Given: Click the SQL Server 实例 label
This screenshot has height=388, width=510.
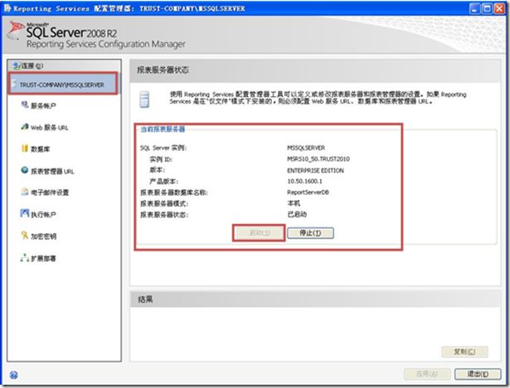Looking at the screenshot, I should click(x=163, y=148).
